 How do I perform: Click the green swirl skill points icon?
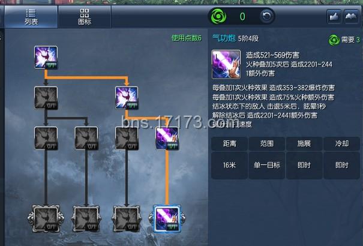(x=218, y=16)
